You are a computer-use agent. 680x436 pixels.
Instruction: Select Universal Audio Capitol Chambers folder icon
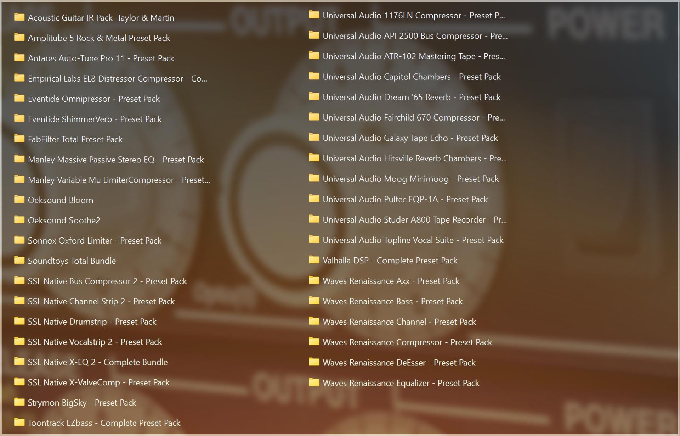point(314,76)
